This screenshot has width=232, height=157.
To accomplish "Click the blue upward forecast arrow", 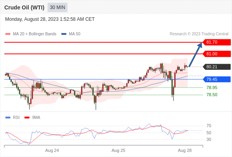I will point(195,55).
